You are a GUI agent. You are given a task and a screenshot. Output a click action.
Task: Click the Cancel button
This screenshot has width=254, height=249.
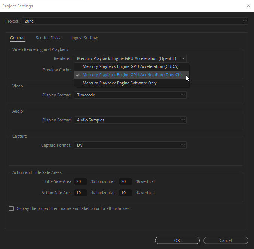coord(226,240)
